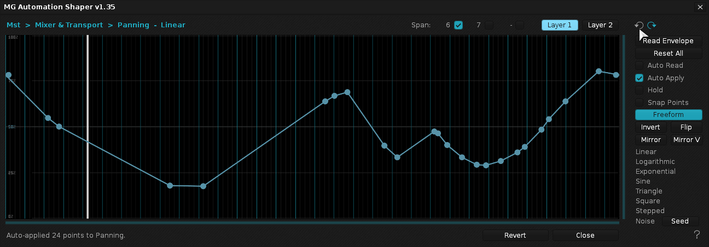Image resolution: width=709 pixels, height=247 pixels.
Task: Enable the Auto Read checkbox
Action: pyautogui.click(x=639, y=66)
